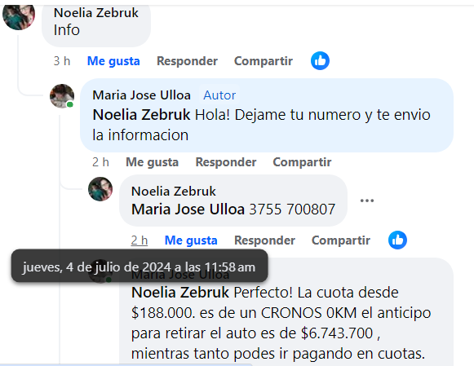This screenshot has width=474, height=366.
Task: Open the 2 h timestamp link on phone number comment
Action: coord(139,240)
